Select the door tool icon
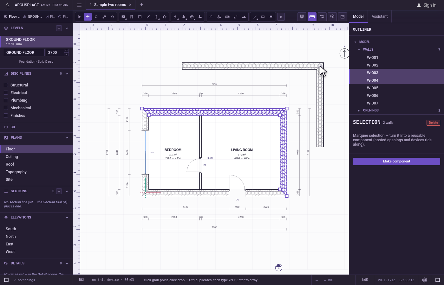Image resolution: width=444 pixels, height=285 pixels. tap(132, 17)
